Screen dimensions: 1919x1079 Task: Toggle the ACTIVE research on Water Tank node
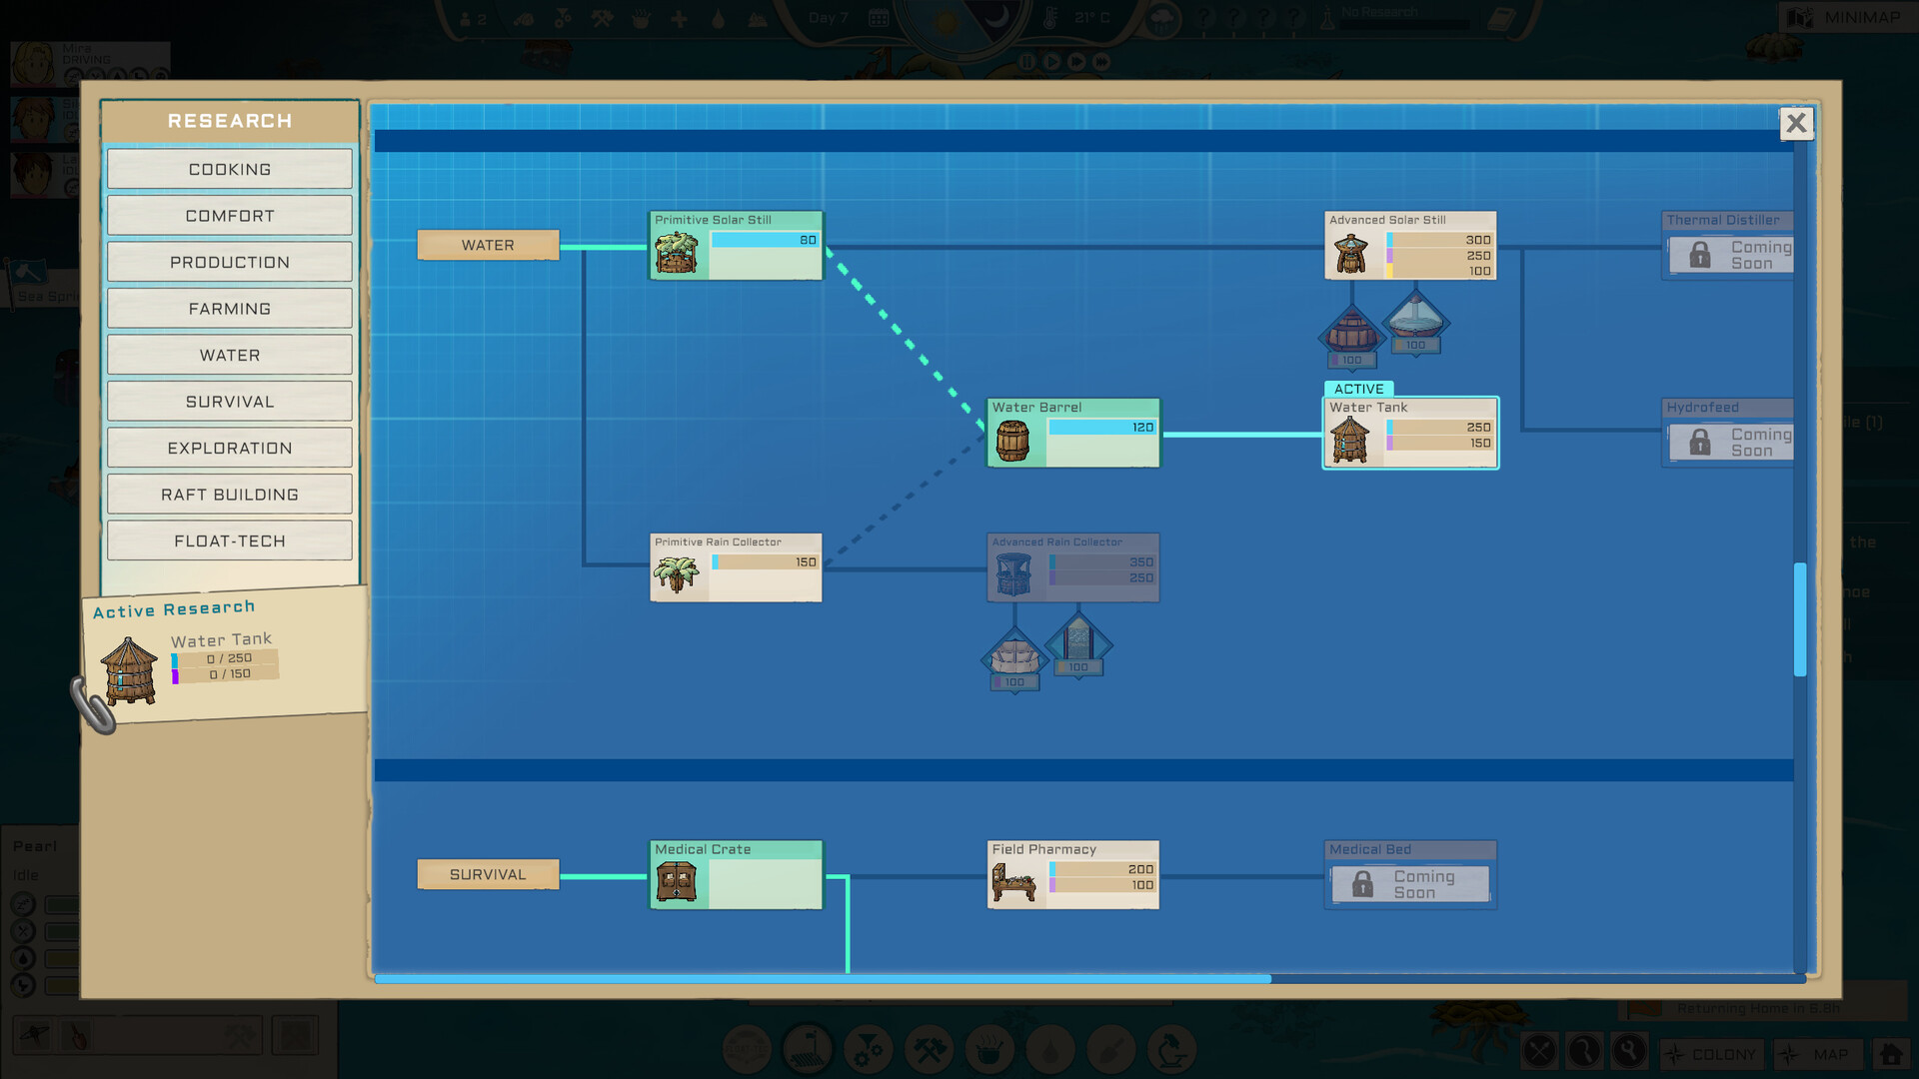point(1360,389)
